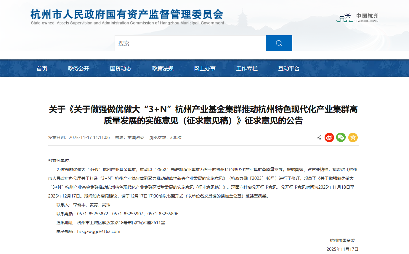Viewport: 409px width, 254px height.
Task: Navigate to 网上办事
Action: (205, 69)
